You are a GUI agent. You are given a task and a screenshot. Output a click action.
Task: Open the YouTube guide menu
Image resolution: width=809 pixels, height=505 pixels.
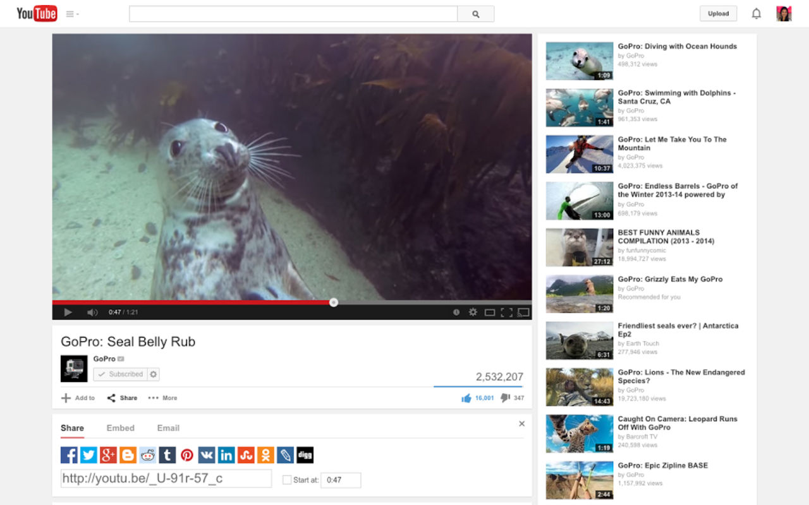pos(71,13)
